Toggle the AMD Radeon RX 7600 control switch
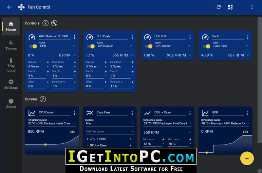The height and width of the screenshot is (173, 262). [33, 46]
